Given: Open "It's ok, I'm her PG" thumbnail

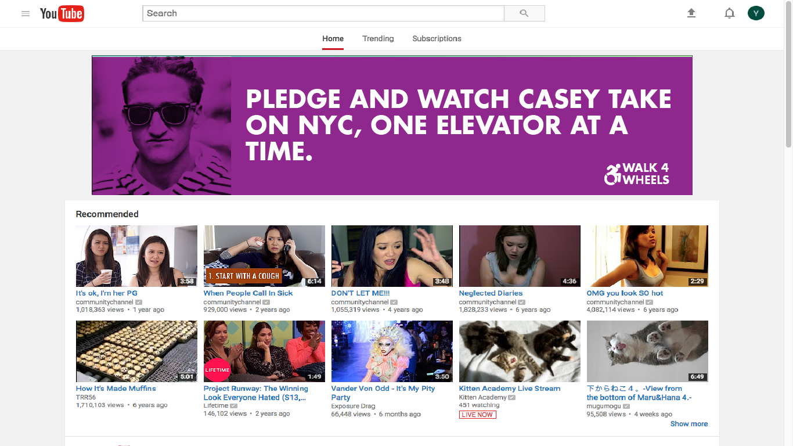Looking at the screenshot, I should pyautogui.click(x=136, y=256).
